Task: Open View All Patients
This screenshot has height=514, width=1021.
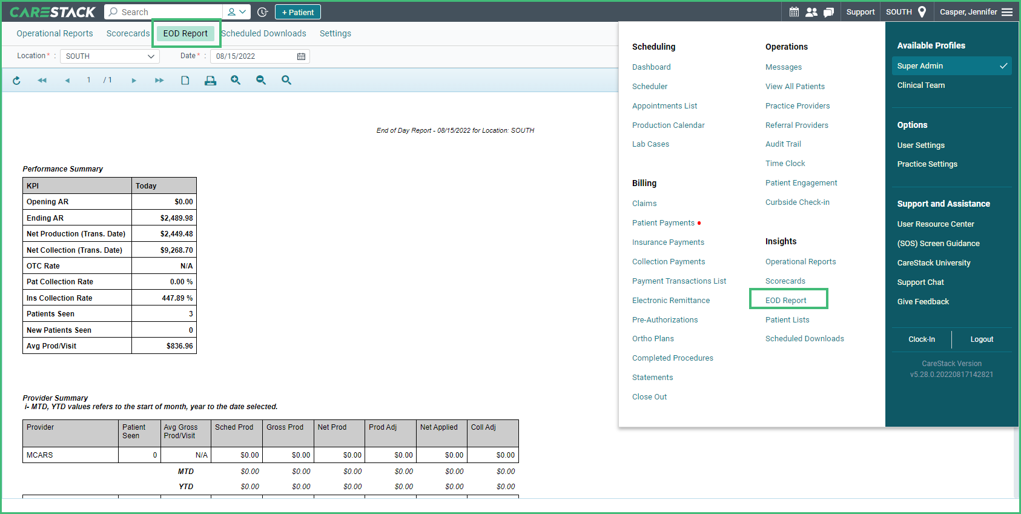Action: point(795,87)
